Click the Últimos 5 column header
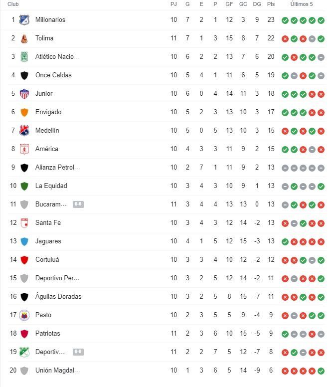Screen dimensions: 336x387 pyautogui.click(x=302, y=4)
